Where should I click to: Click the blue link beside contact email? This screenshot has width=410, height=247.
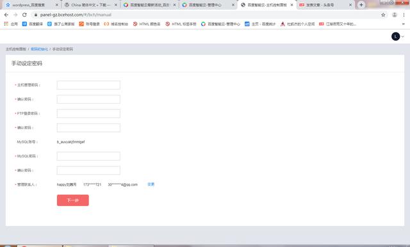pos(151,184)
